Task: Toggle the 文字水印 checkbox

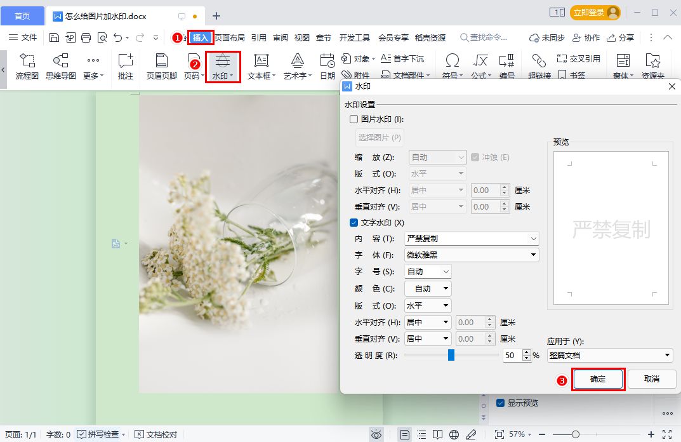Action: (x=354, y=222)
